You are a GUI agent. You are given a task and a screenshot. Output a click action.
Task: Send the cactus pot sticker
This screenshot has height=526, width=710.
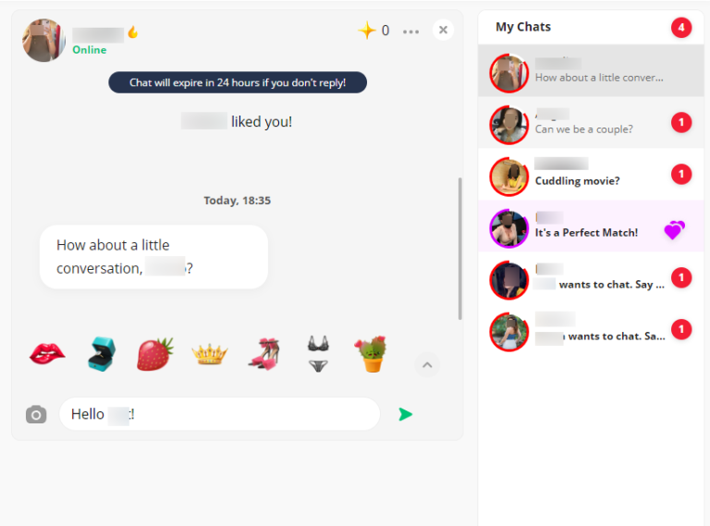373,354
